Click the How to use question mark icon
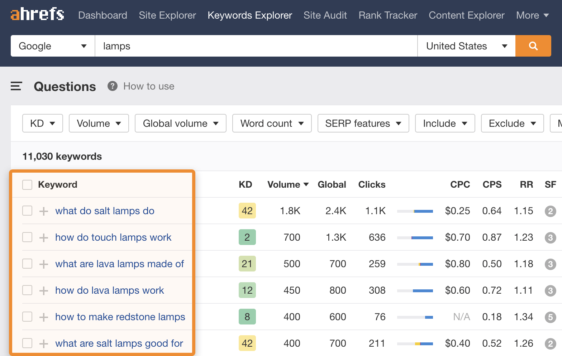This screenshot has height=356, width=562. (113, 86)
